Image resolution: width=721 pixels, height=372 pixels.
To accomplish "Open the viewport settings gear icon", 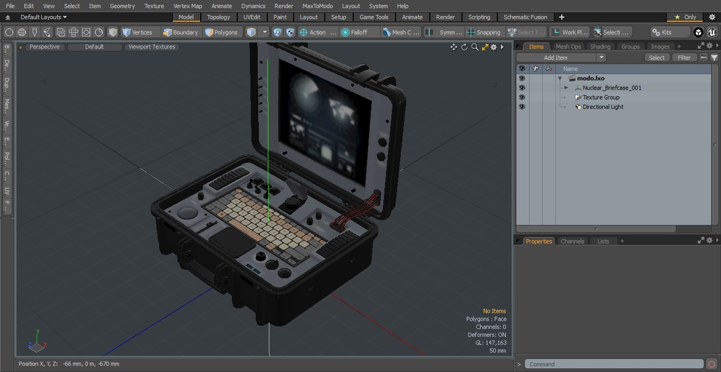I will (494, 47).
